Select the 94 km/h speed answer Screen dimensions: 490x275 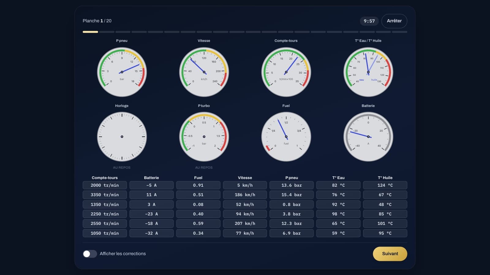click(x=245, y=214)
